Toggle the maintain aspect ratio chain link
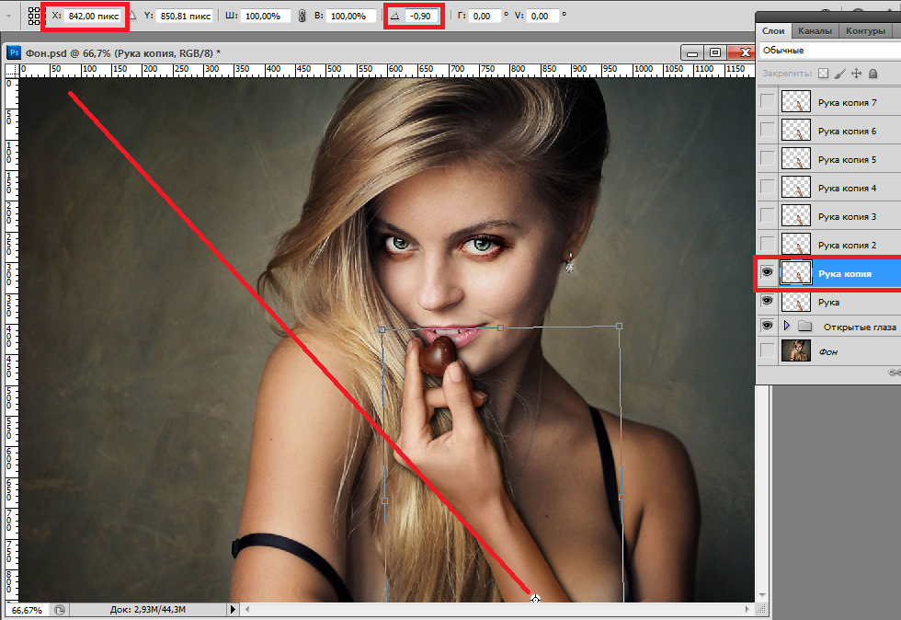 tap(302, 17)
